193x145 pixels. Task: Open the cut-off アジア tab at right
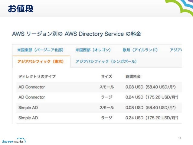coord(176,50)
